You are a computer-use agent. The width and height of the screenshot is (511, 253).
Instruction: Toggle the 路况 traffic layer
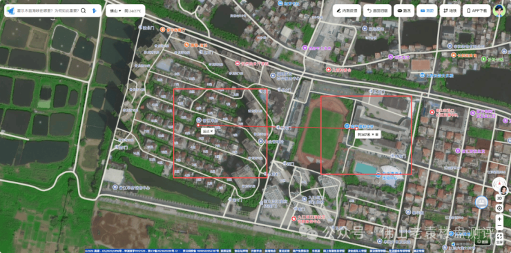coord(404,11)
